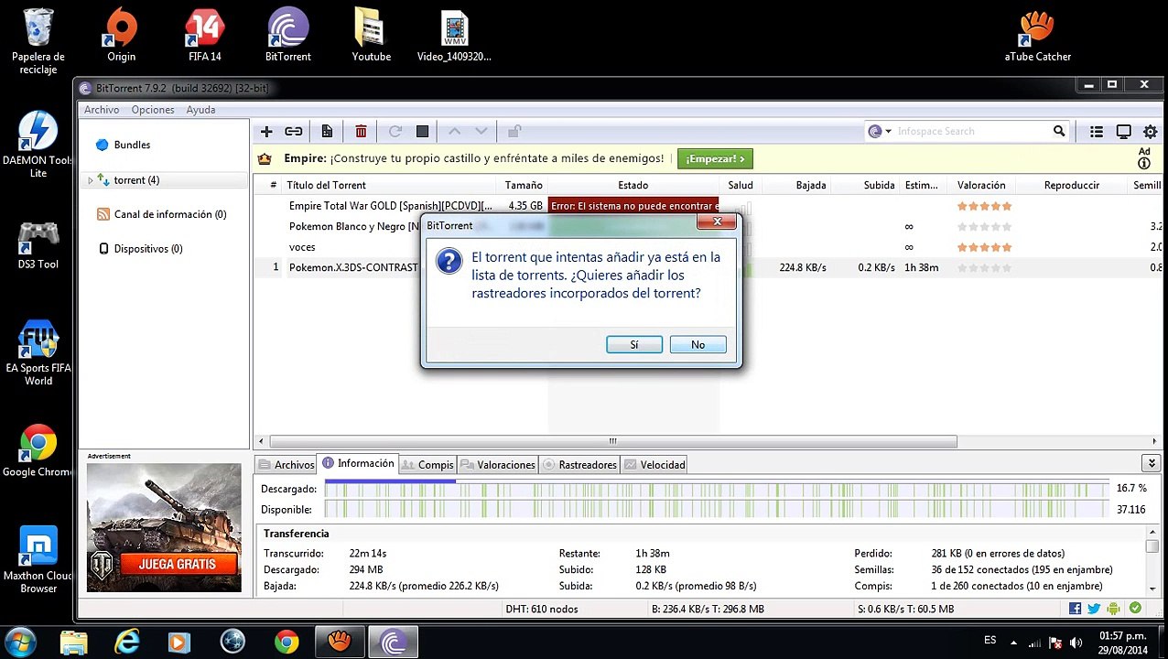Open the Archivo menu
Screen dimensions: 1168x659
click(102, 110)
